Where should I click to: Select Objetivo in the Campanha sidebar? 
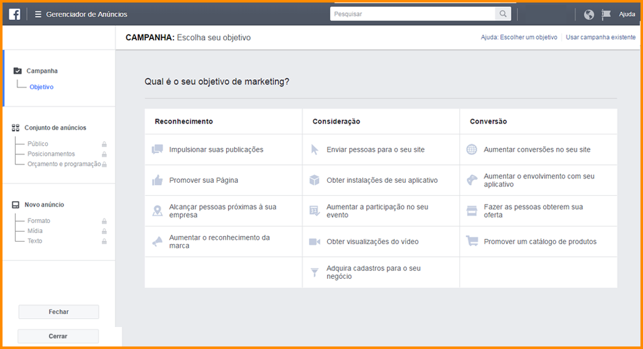tap(41, 87)
